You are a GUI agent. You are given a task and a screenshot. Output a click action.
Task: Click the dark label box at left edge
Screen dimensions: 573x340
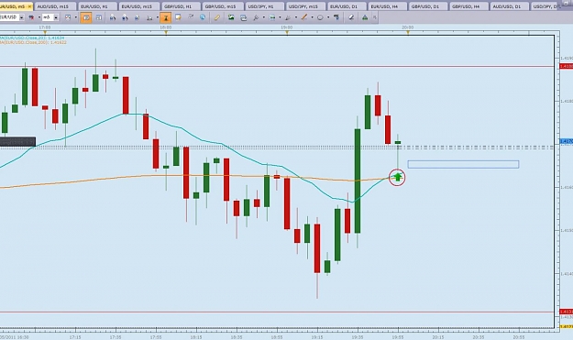(x=17, y=142)
